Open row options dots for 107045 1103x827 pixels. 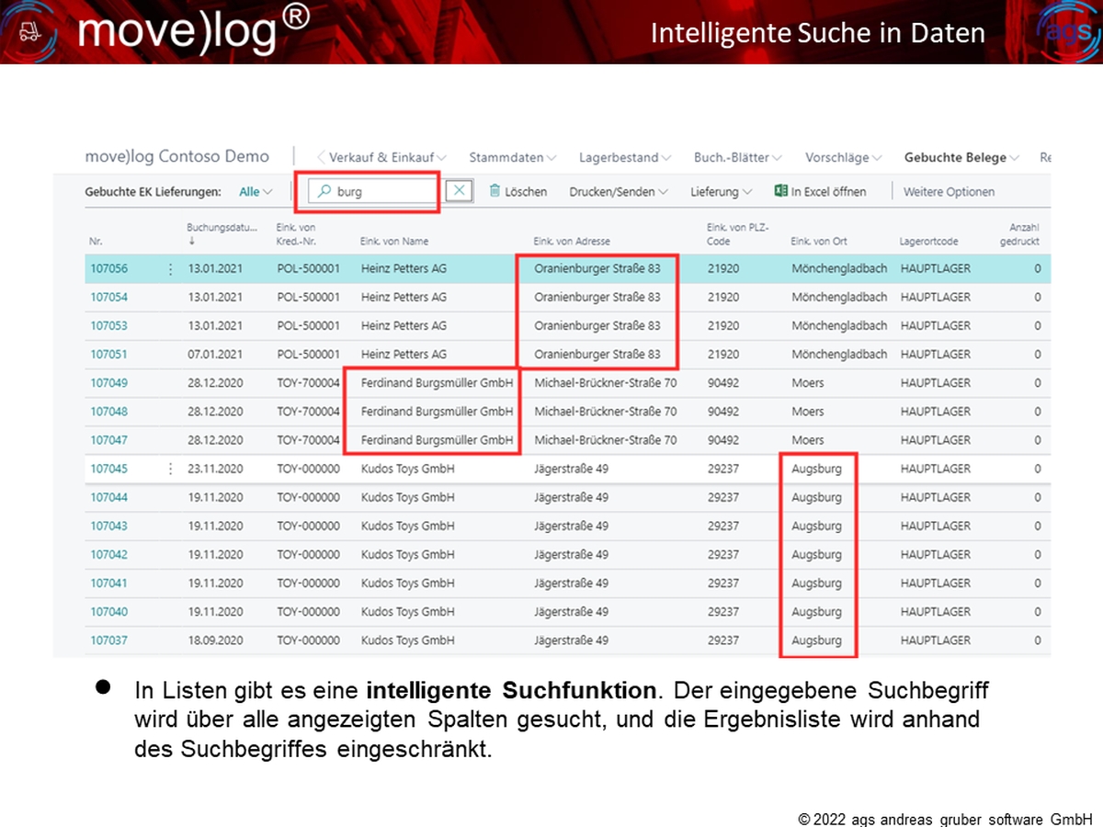[169, 469]
